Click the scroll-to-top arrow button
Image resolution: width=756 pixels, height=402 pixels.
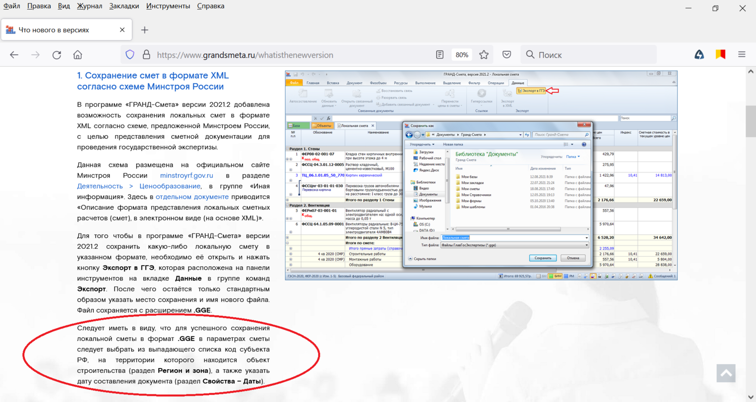point(726,373)
